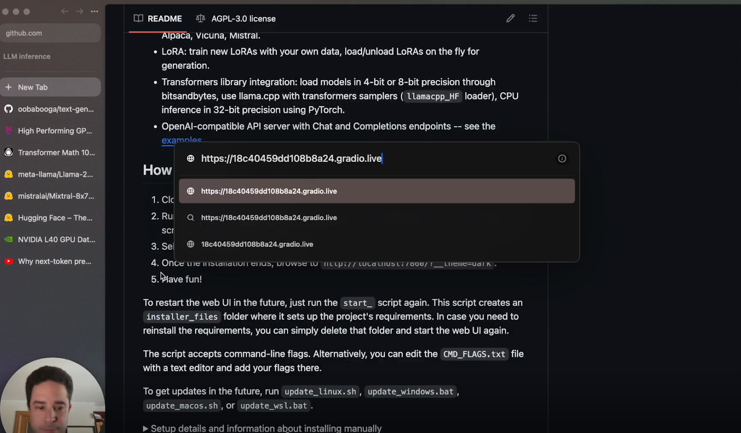The image size is (741, 433).
Task: Select the 18c40459dd108b8a24.gradio.live suggestion without https
Action: pos(377,244)
